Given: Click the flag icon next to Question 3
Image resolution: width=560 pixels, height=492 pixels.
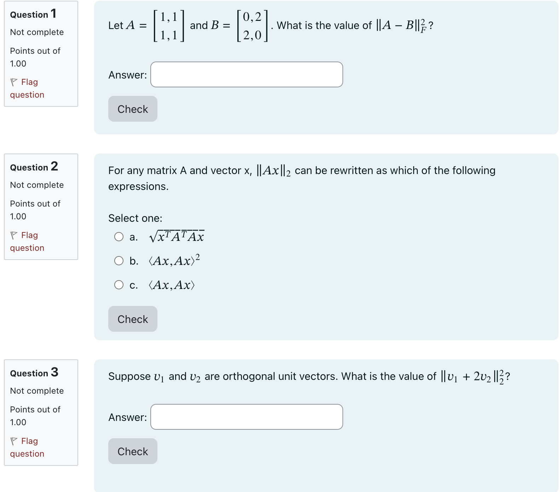Looking at the screenshot, I should point(14,441).
